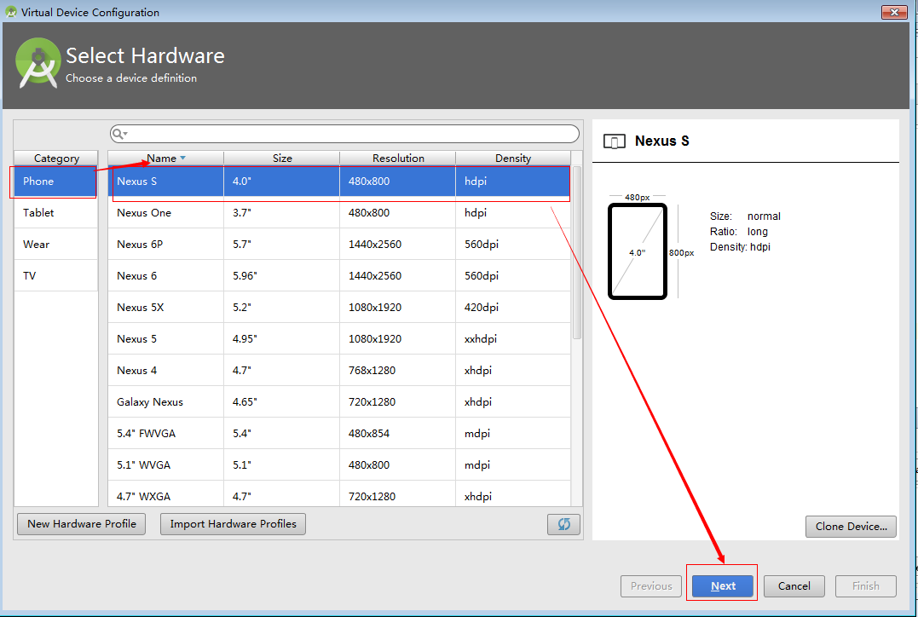Select the Phone category
The image size is (918, 617).
pos(55,182)
